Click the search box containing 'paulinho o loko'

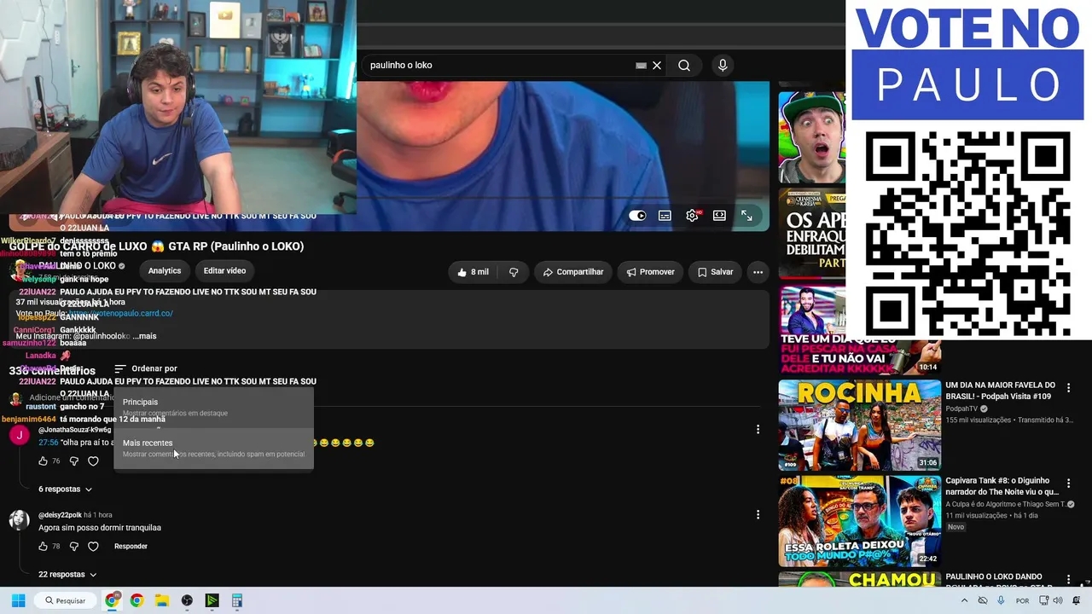[x=512, y=66]
